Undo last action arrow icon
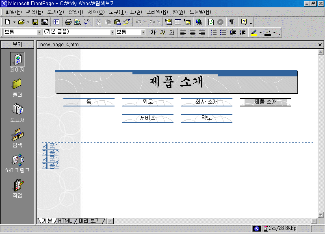 (139, 22)
